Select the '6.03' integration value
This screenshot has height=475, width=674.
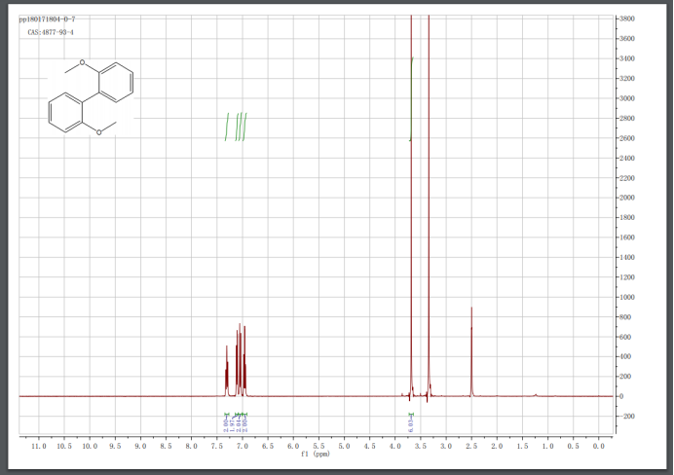410,424
